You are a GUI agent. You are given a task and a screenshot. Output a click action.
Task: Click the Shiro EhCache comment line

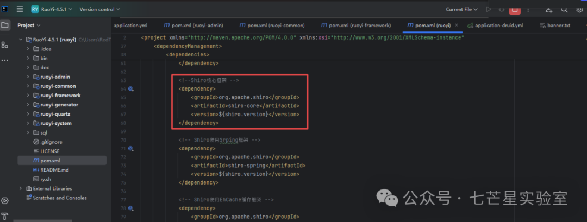pos(227,200)
